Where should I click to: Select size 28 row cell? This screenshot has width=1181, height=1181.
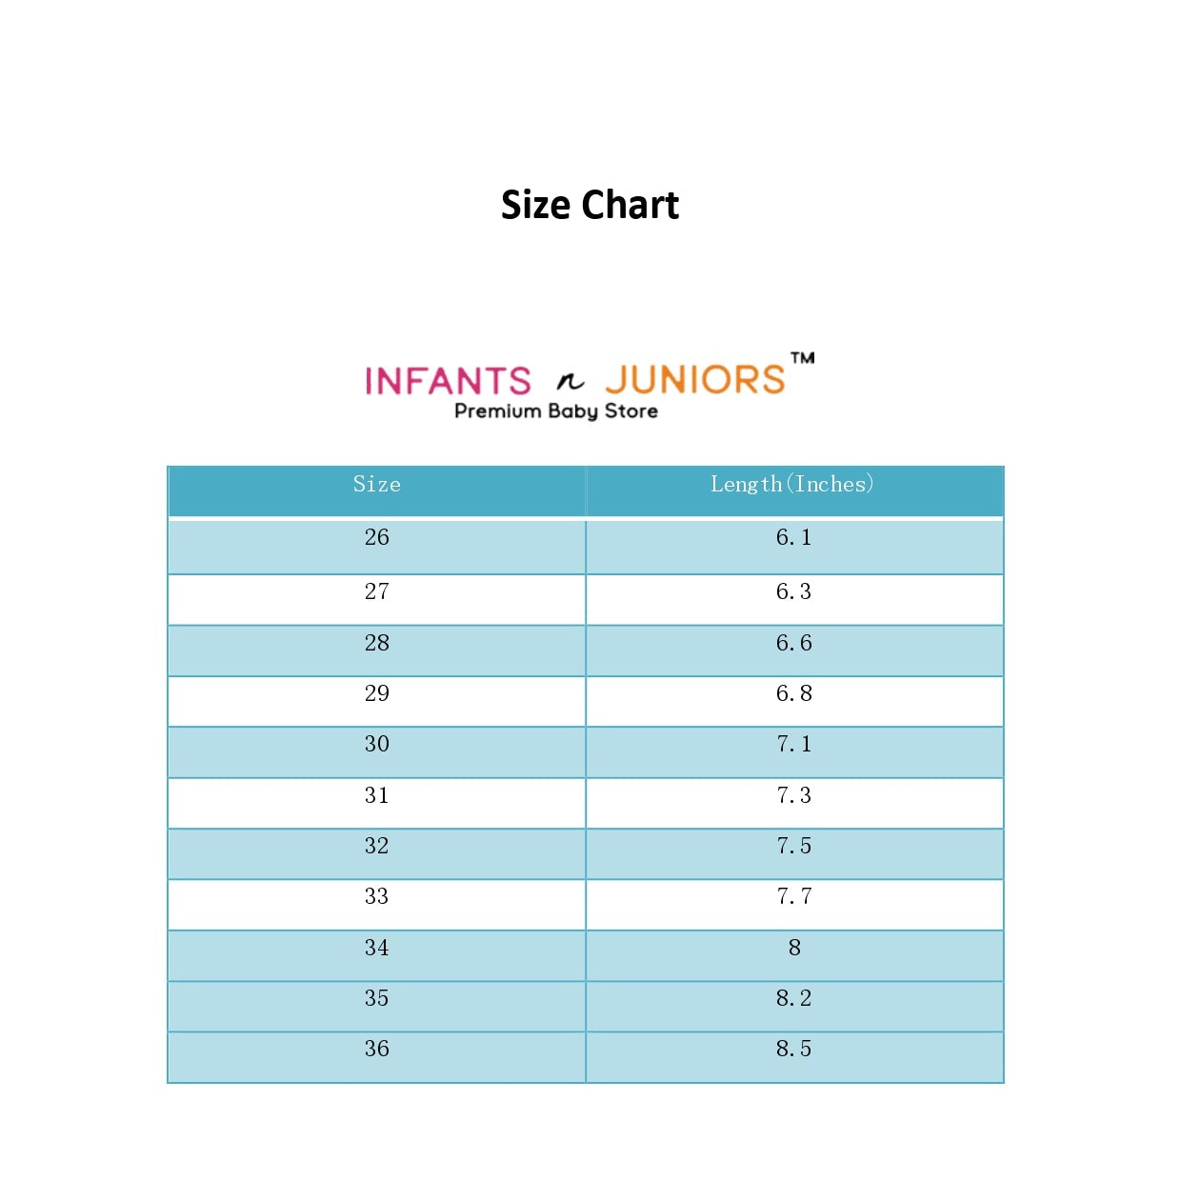[377, 651]
